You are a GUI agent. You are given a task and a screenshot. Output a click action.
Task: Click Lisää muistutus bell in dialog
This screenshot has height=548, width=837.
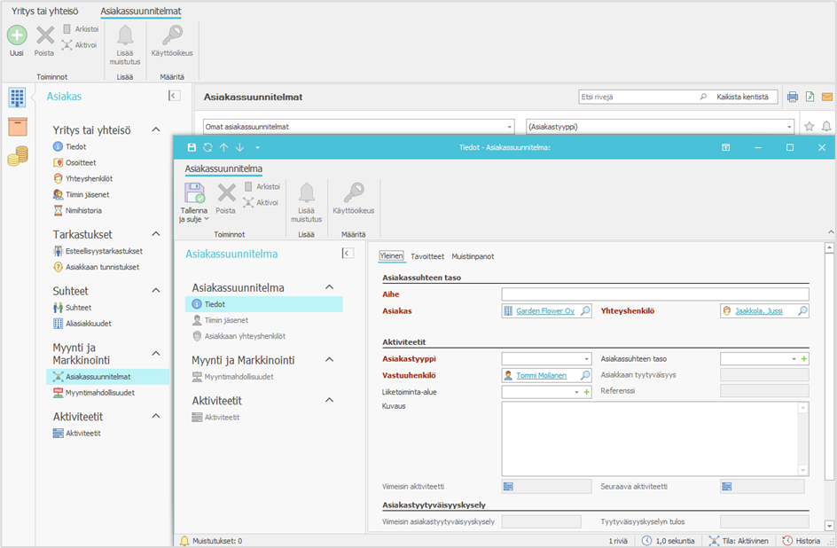tap(306, 193)
